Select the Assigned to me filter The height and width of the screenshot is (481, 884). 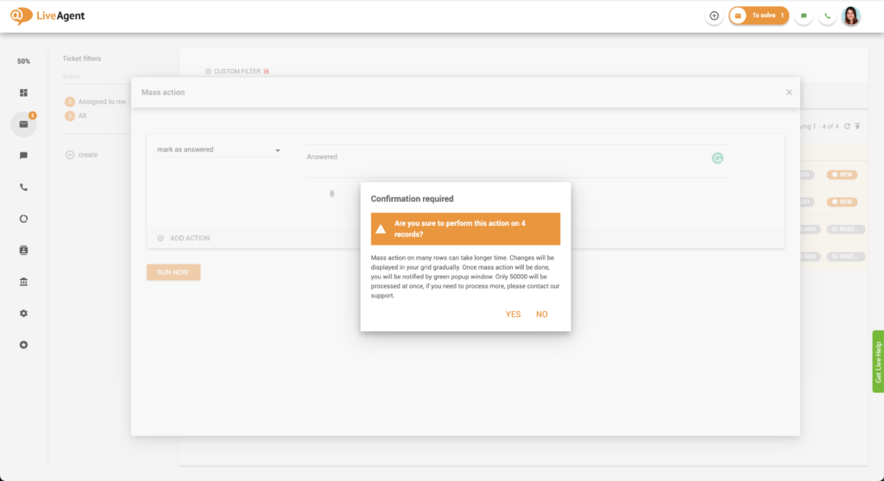point(101,102)
